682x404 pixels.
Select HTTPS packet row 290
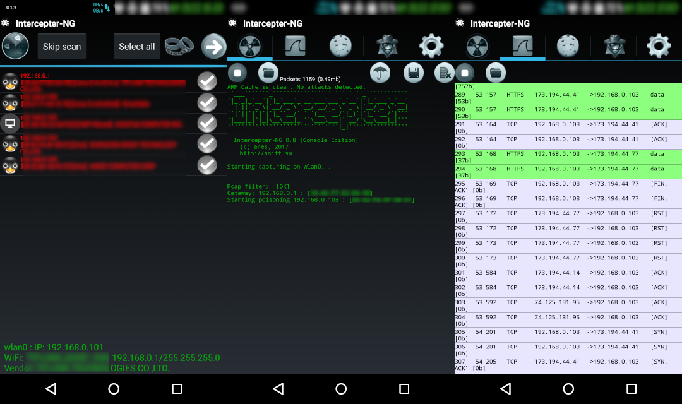click(x=568, y=112)
